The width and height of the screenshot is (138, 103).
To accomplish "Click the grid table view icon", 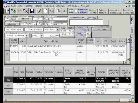I will (71, 11).
